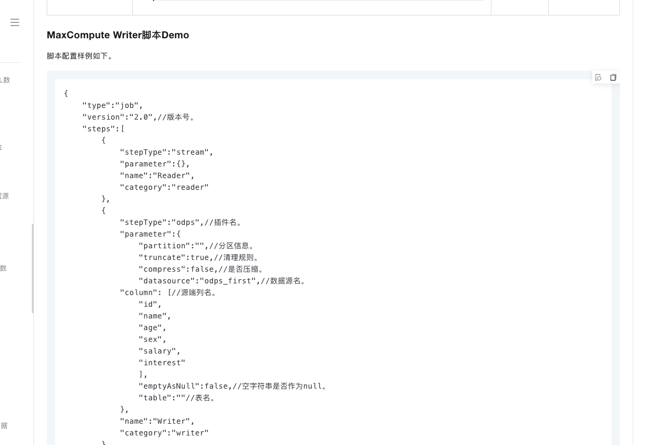646x445 pixels.
Task: Click the "parameter":{} line
Action: pos(155,164)
